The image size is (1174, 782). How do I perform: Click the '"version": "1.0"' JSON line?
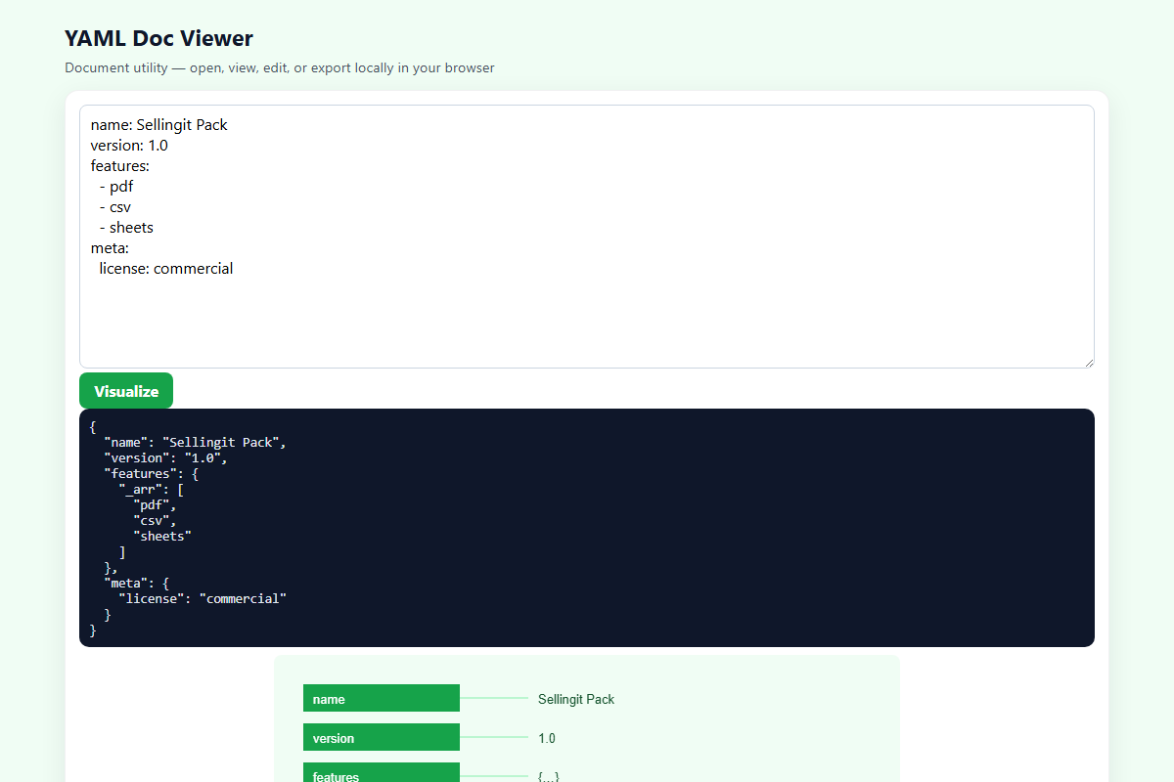165,457
